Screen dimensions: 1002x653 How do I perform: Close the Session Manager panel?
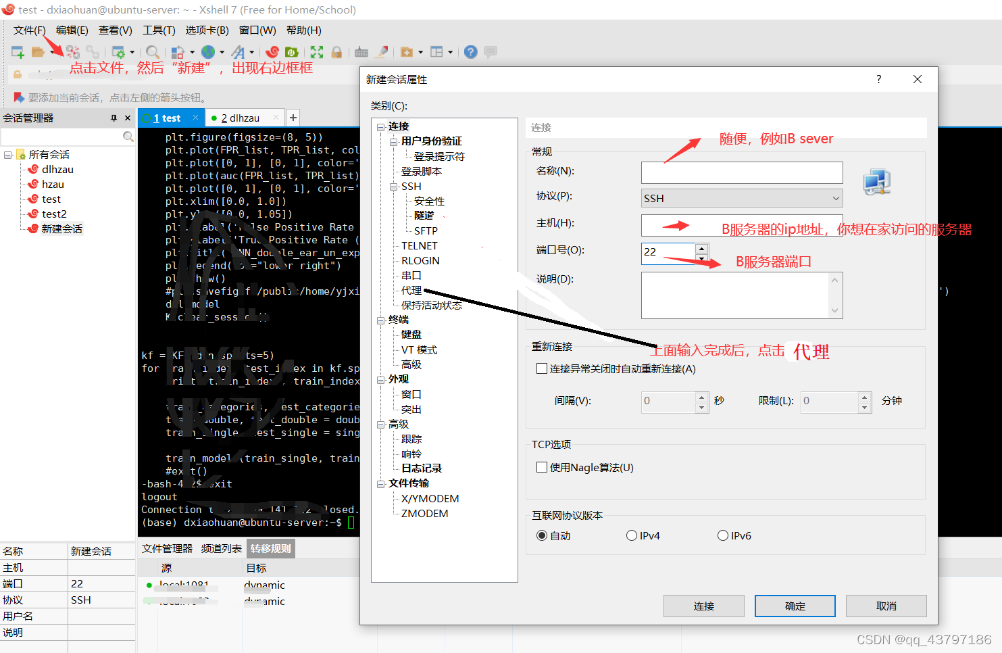(x=127, y=118)
